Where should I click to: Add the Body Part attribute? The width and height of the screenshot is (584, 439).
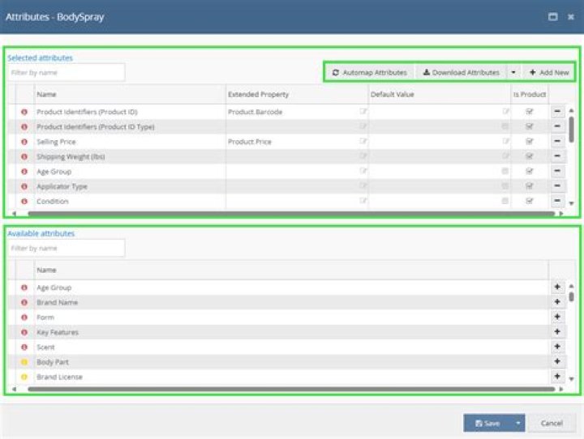point(557,361)
